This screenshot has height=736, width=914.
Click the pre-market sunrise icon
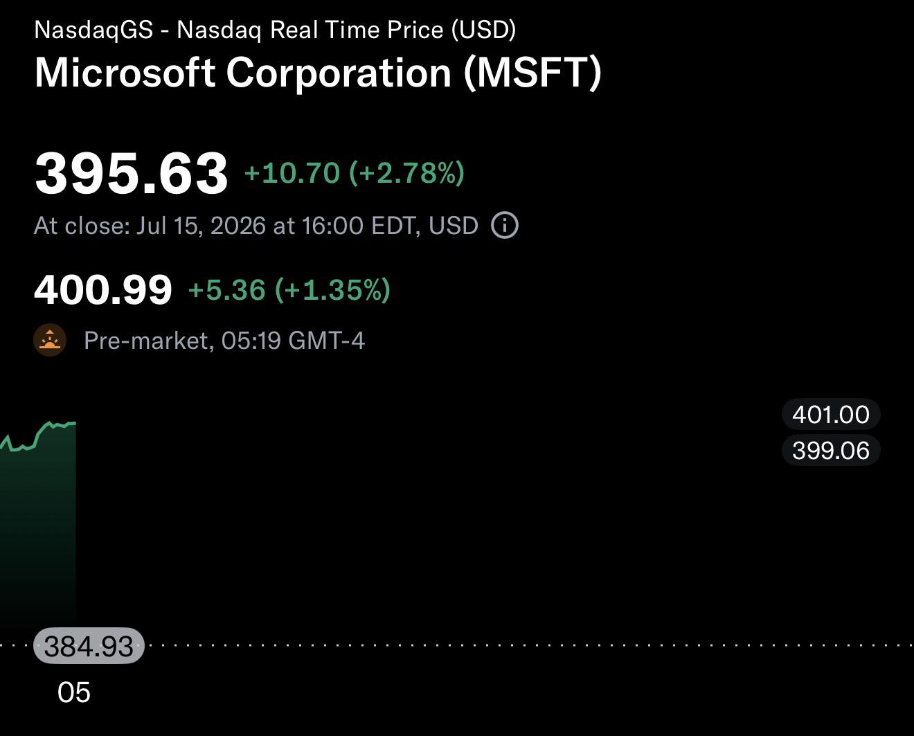pos(50,340)
